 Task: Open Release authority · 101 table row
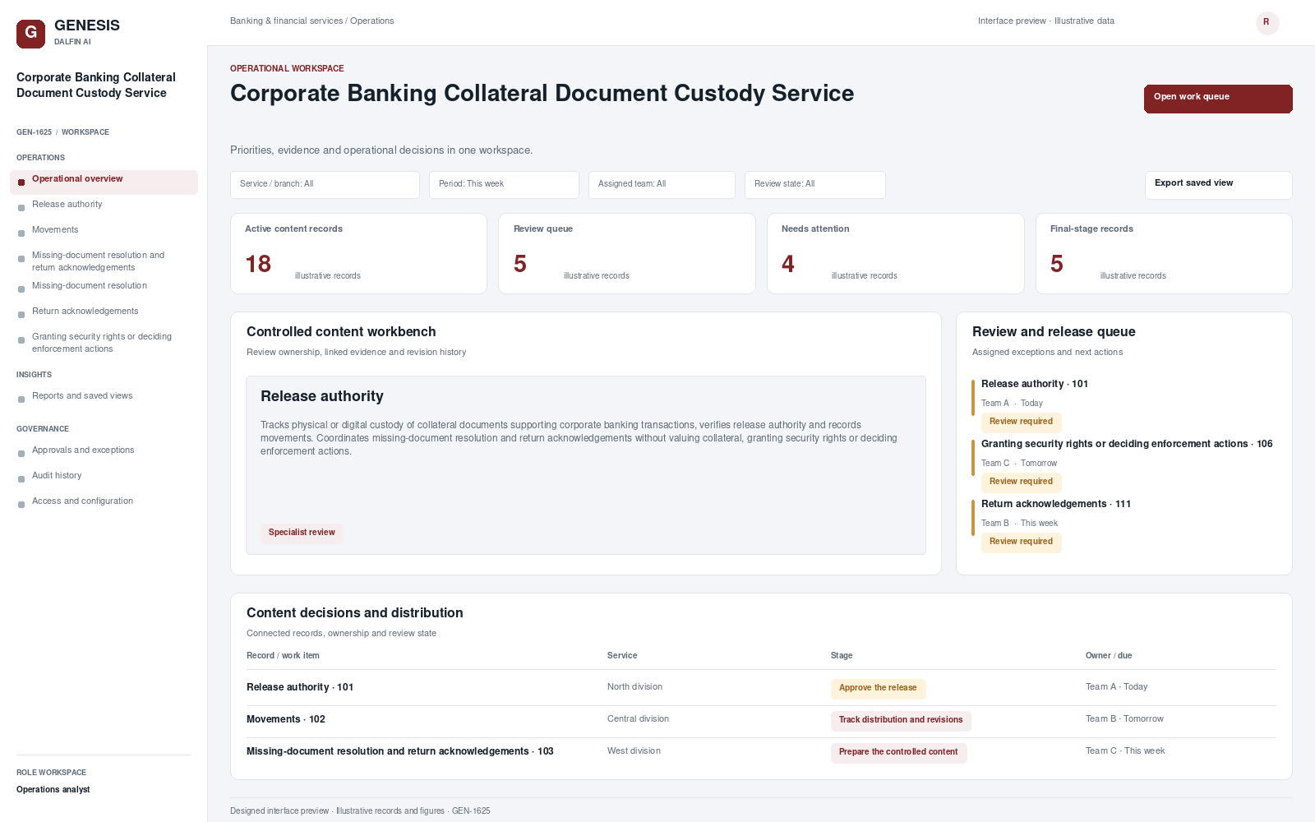pyautogui.click(x=761, y=688)
